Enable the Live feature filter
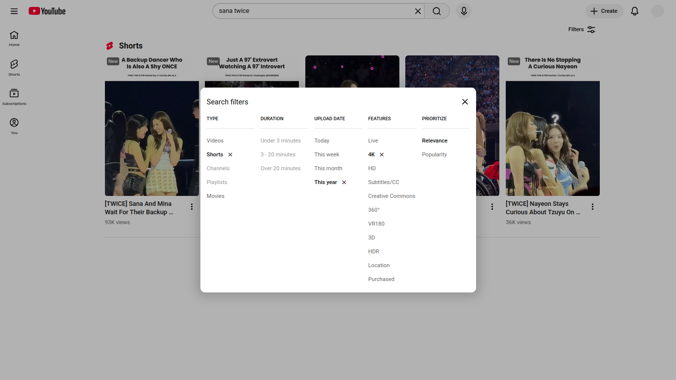The width and height of the screenshot is (676, 380). point(373,141)
